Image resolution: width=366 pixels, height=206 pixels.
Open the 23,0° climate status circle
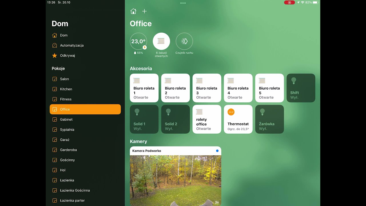click(x=138, y=41)
